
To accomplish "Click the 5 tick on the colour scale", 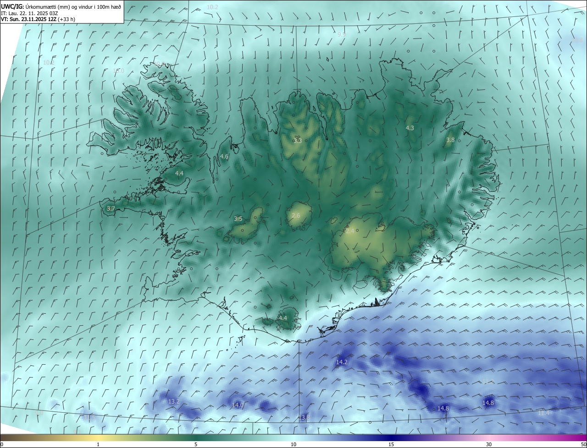I will coord(196,444).
